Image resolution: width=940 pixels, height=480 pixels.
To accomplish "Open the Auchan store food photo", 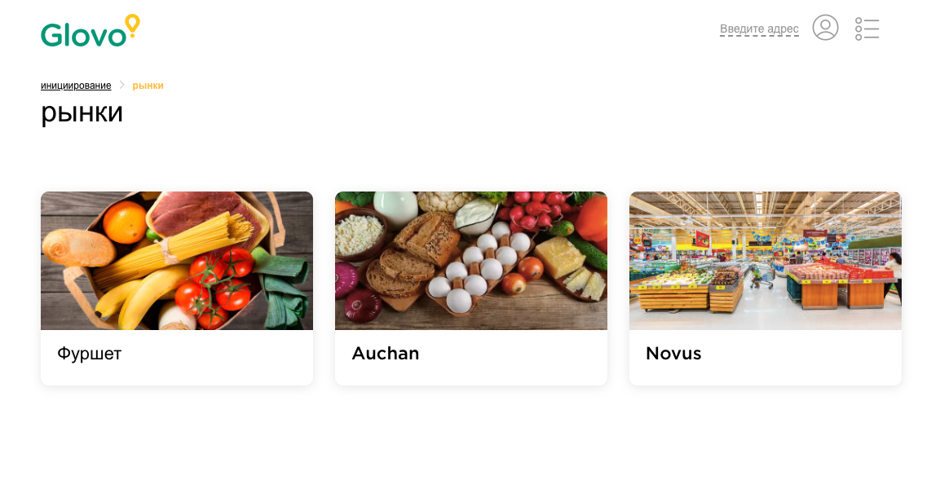I will click(x=471, y=261).
